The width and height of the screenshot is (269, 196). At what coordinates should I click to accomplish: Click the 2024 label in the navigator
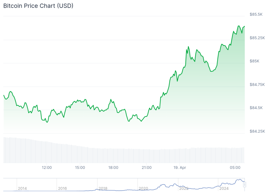(x=224, y=188)
